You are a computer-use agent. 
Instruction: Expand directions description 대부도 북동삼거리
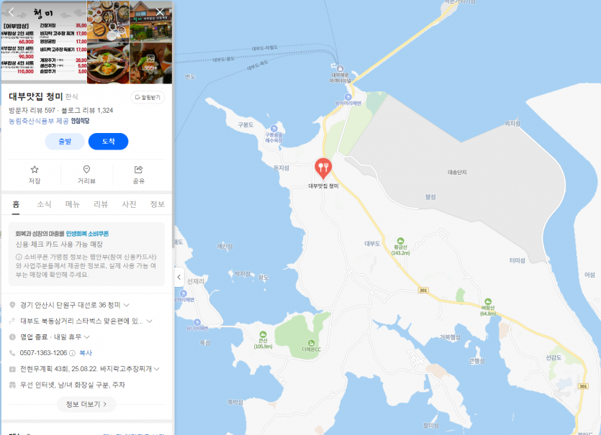coord(150,321)
